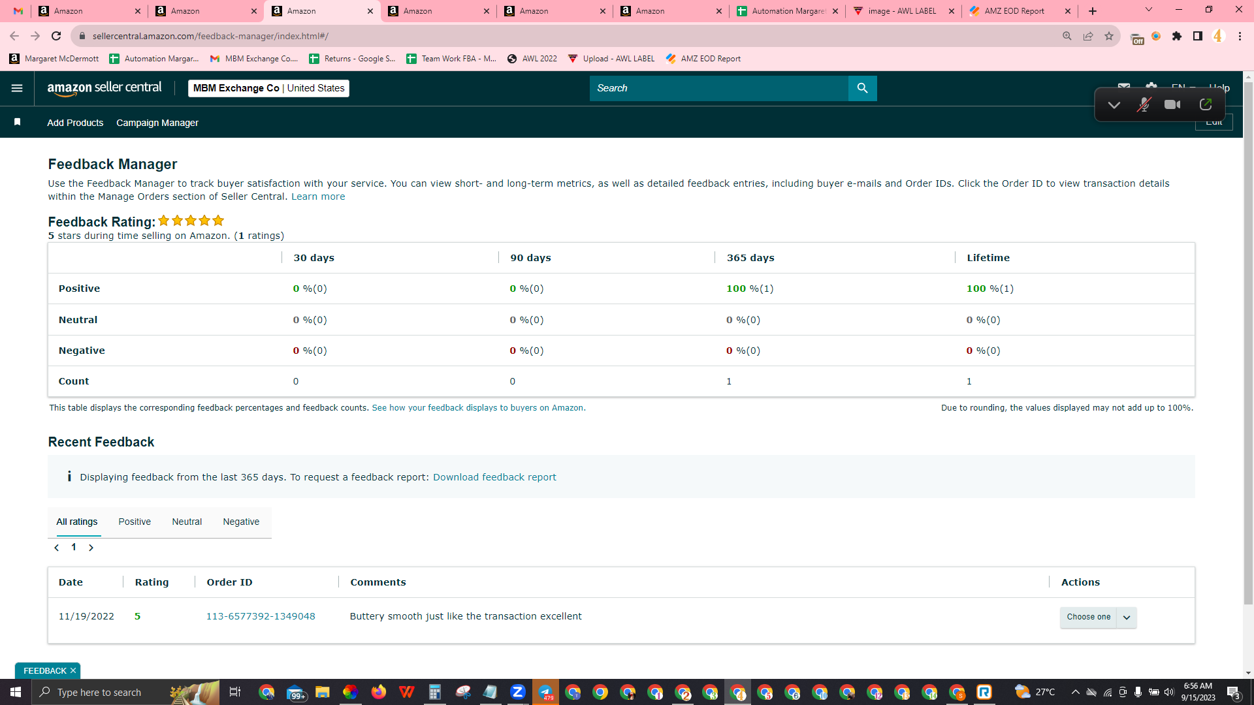Switch to the Positive ratings tab
1254x705 pixels.
tap(135, 522)
